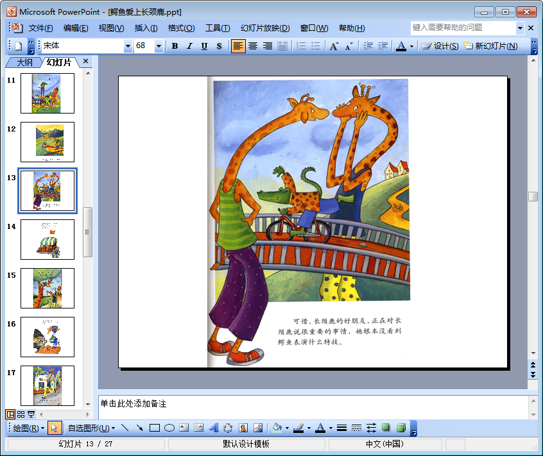543x456 pixels.
Task: Increase font size
Action: pos(334,46)
